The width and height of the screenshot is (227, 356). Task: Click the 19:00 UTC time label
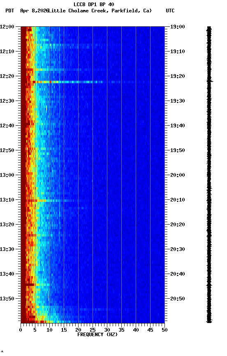click(178, 27)
